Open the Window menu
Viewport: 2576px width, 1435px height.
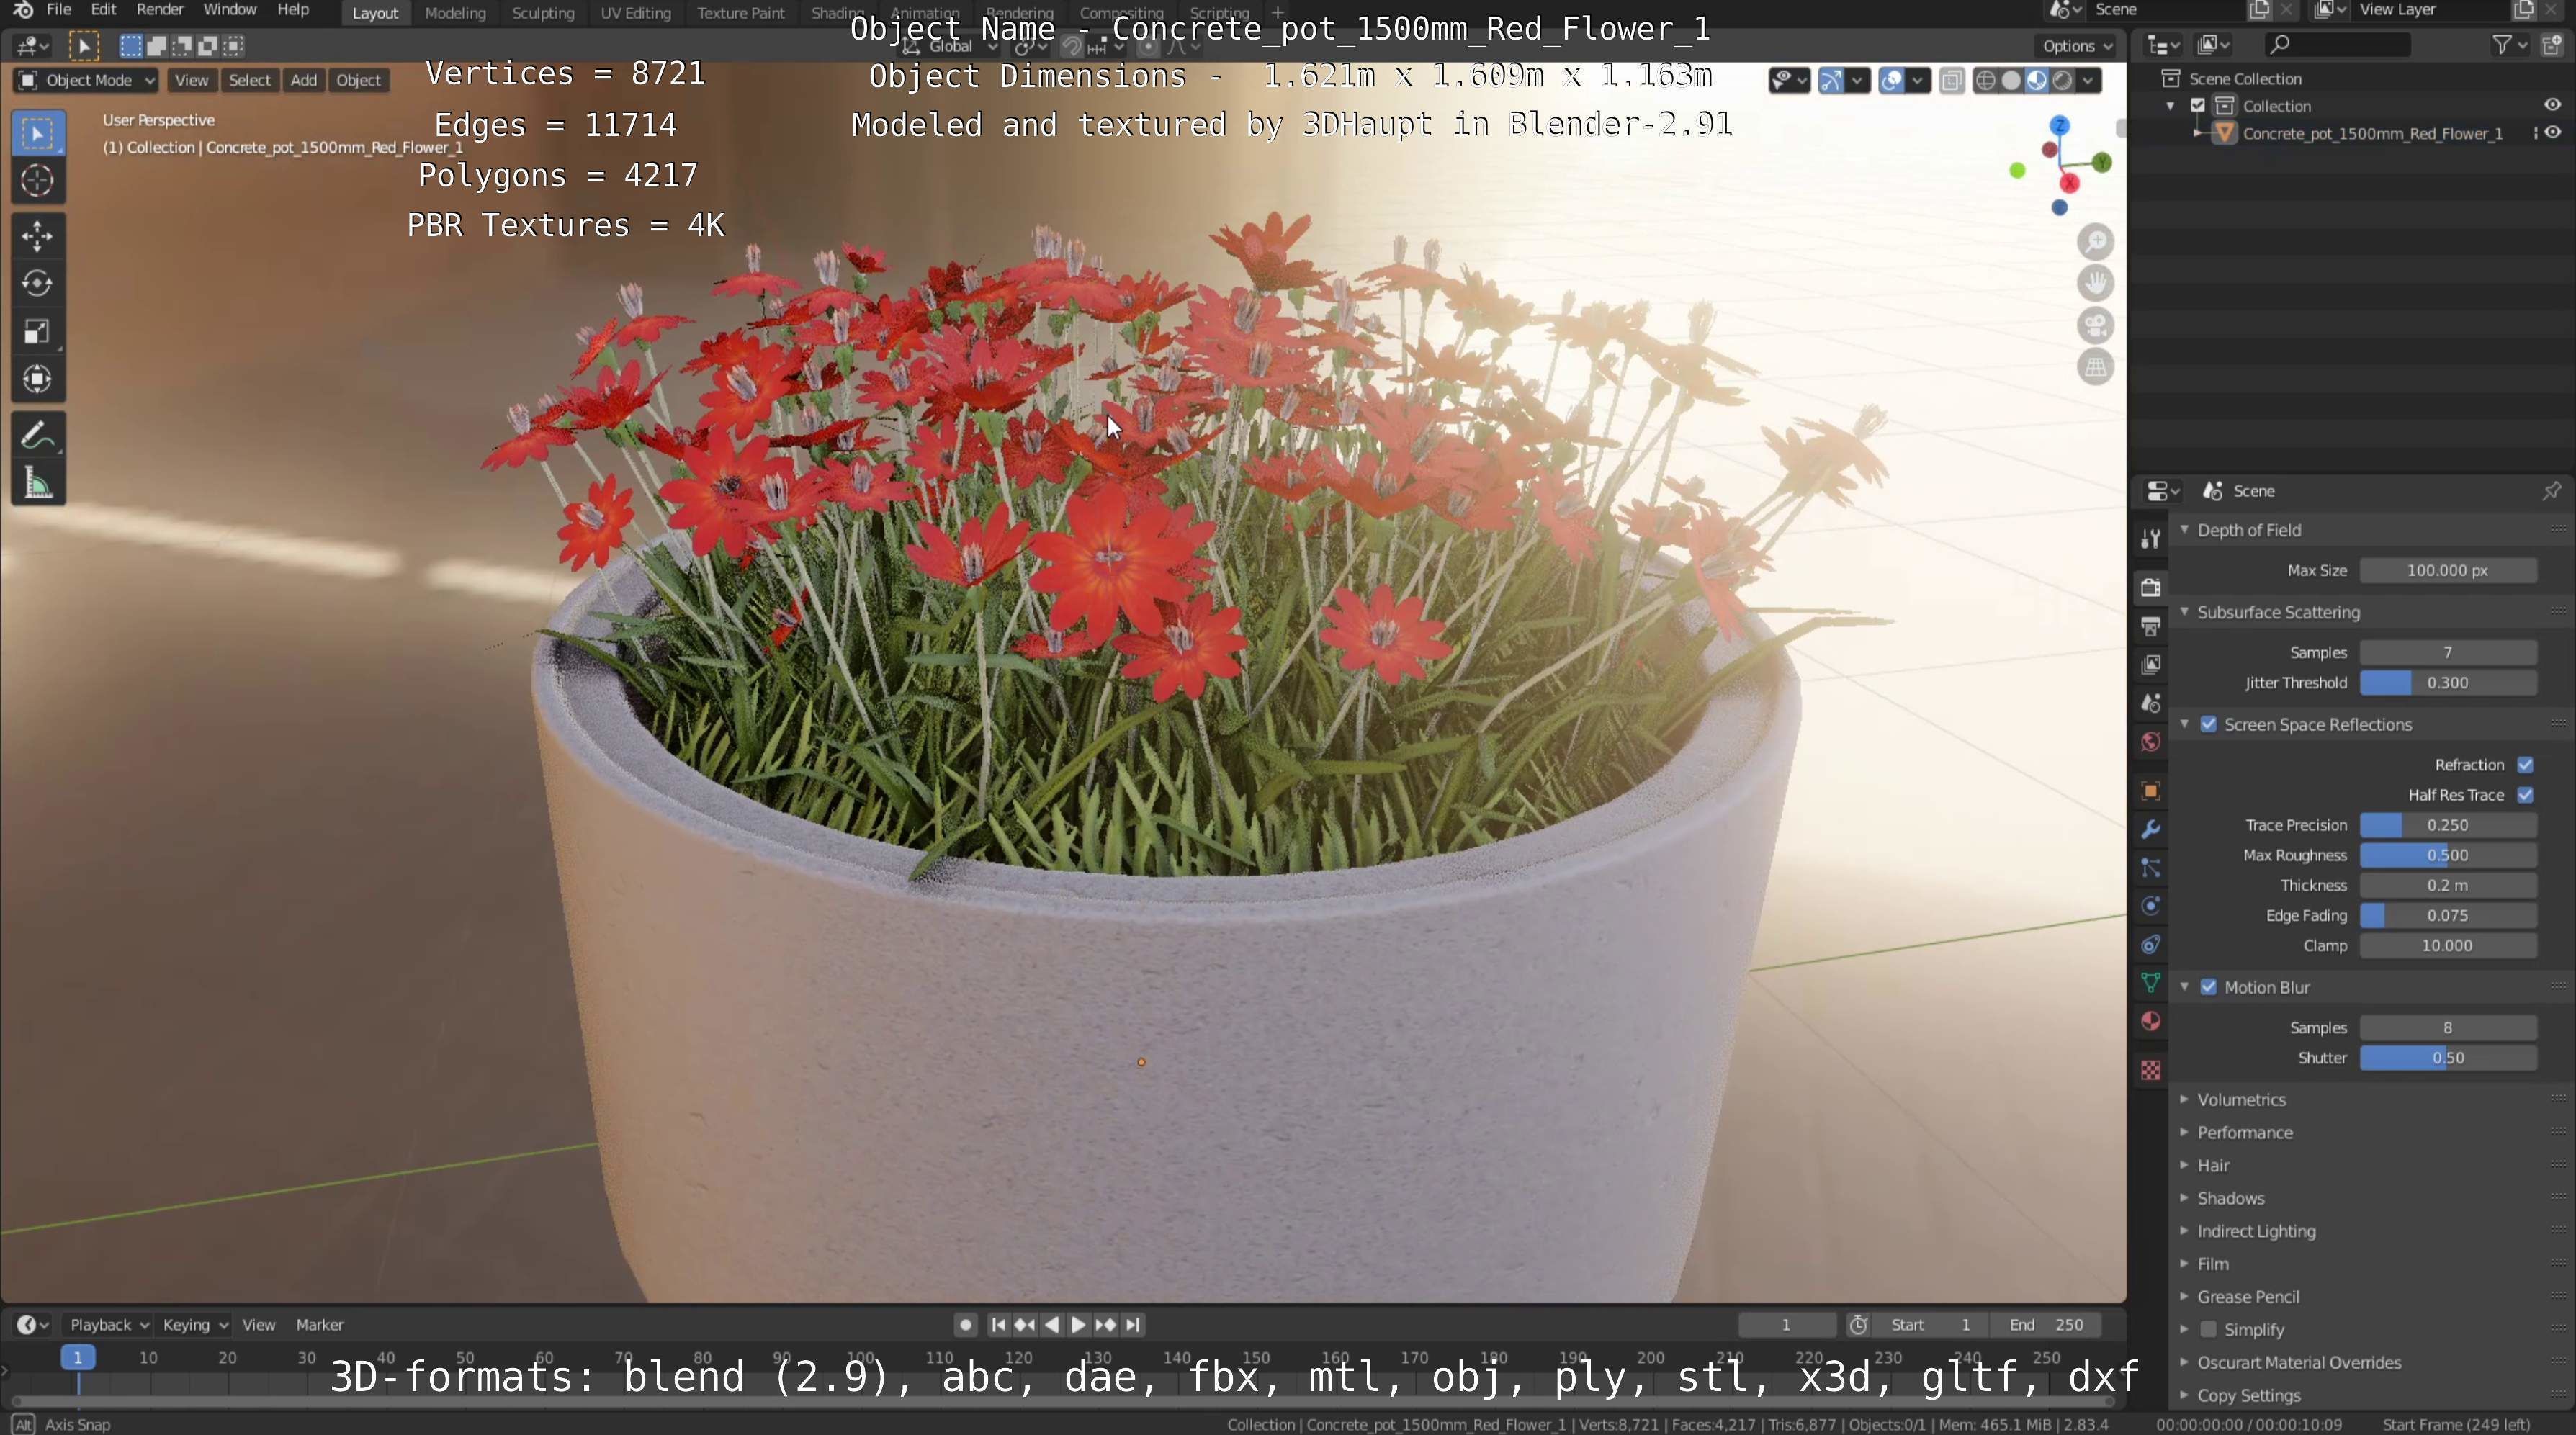[230, 10]
